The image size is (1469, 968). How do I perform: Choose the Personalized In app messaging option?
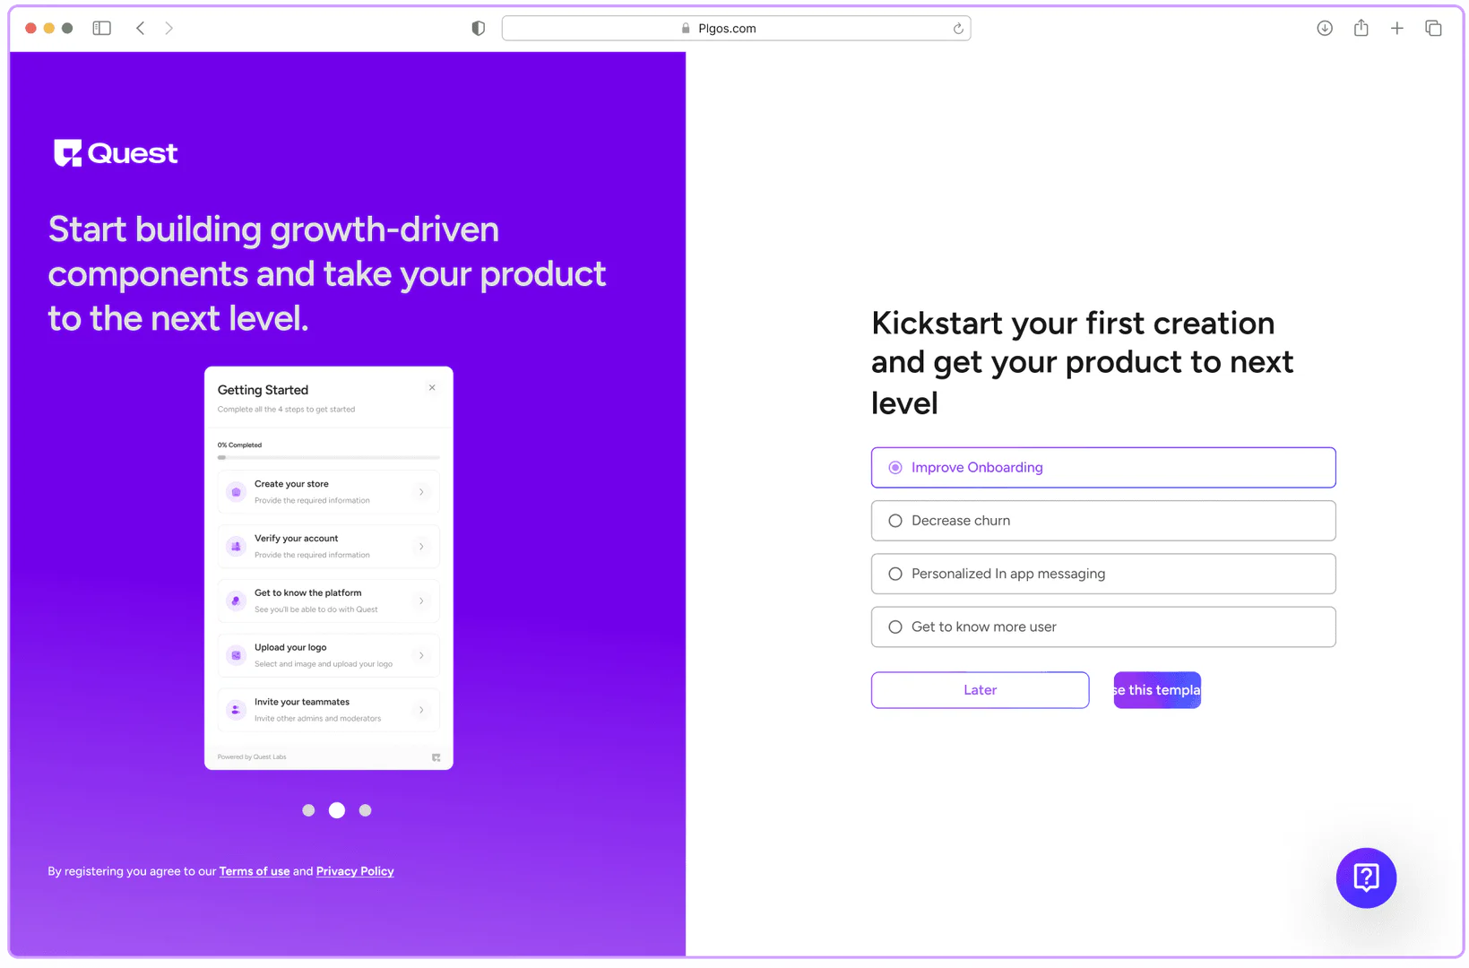point(895,574)
